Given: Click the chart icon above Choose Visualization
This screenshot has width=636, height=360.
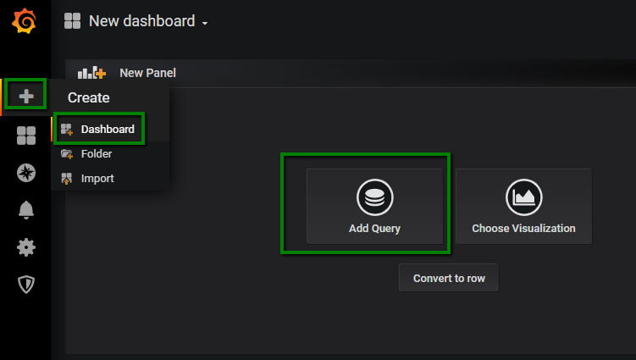Looking at the screenshot, I should point(523,197).
